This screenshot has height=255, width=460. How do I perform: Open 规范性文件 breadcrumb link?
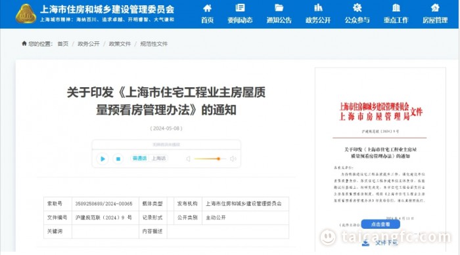(154, 44)
